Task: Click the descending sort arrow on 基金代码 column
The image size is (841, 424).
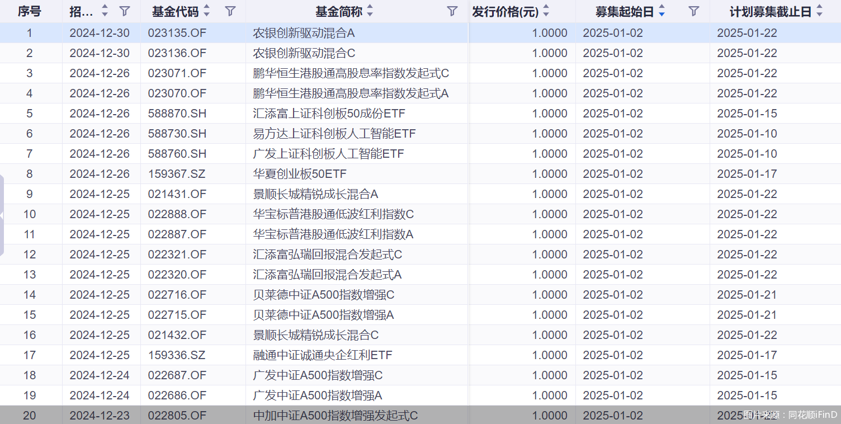Action: (206, 13)
